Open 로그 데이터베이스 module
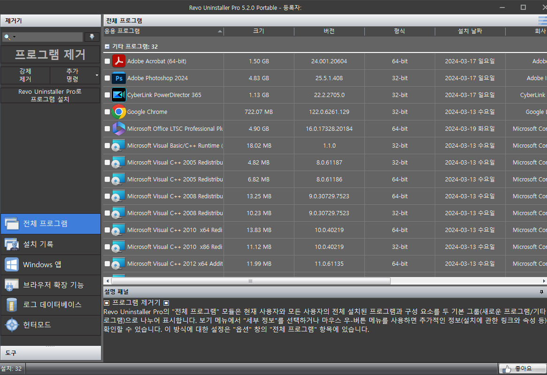Screen dimensions: 547x375 click(x=51, y=305)
